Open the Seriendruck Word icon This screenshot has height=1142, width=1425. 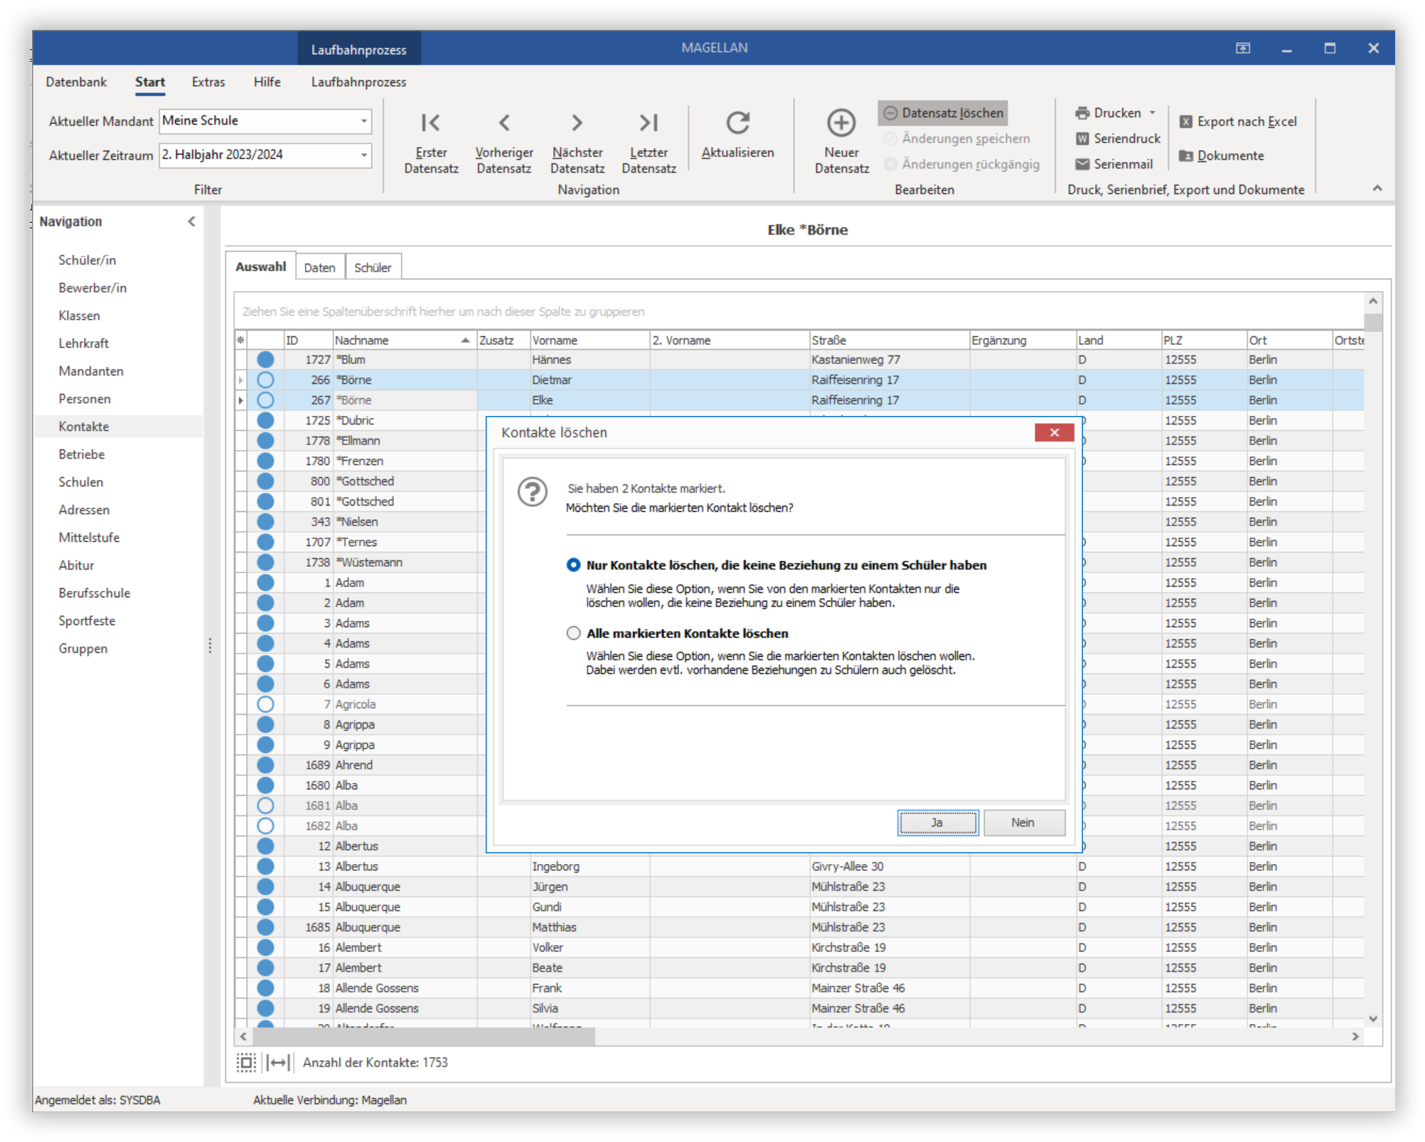point(1082,139)
